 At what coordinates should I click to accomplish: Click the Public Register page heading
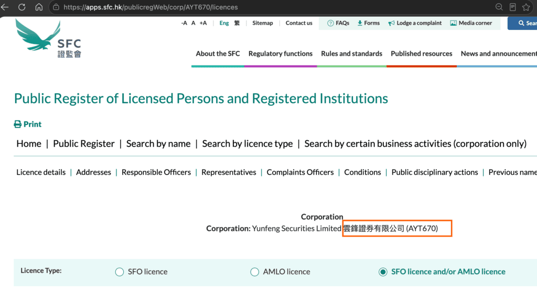click(x=201, y=98)
